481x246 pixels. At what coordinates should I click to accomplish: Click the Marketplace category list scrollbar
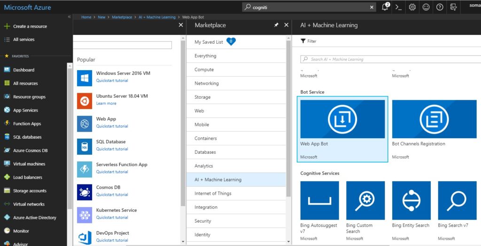pos(288,118)
